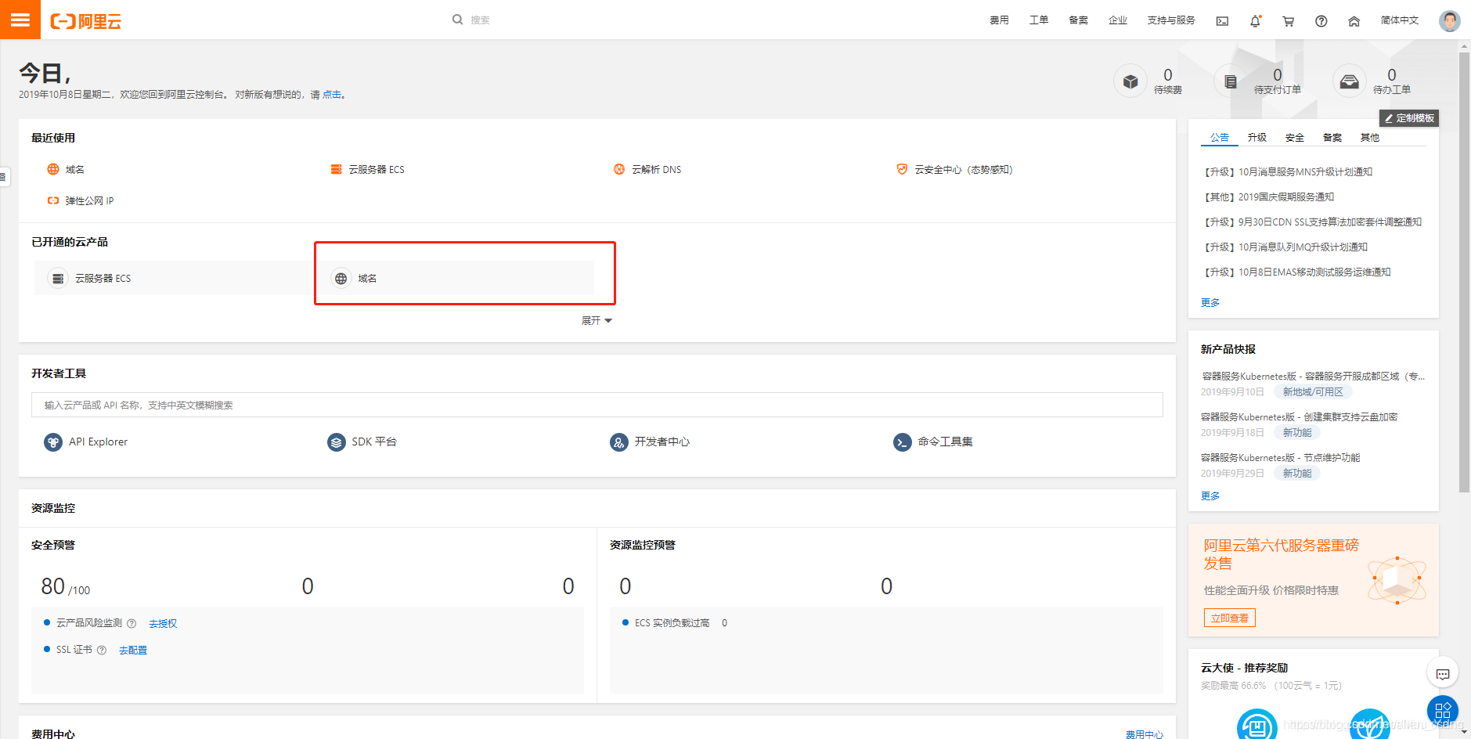The image size is (1471, 739).
Task: Expand the 展开 products list
Action: (x=597, y=320)
